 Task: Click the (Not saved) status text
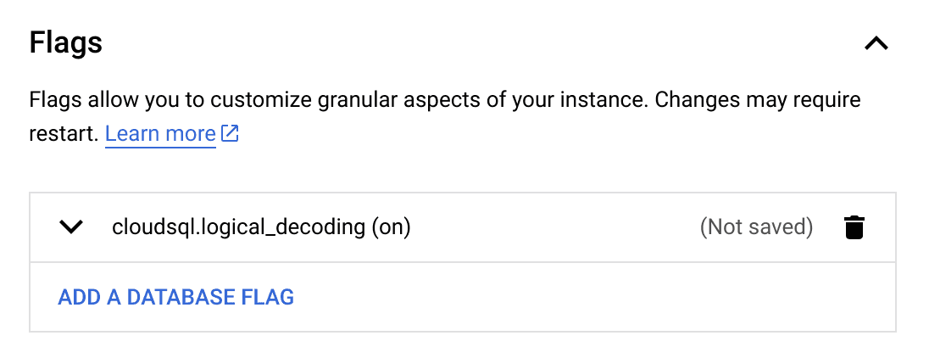click(x=756, y=227)
